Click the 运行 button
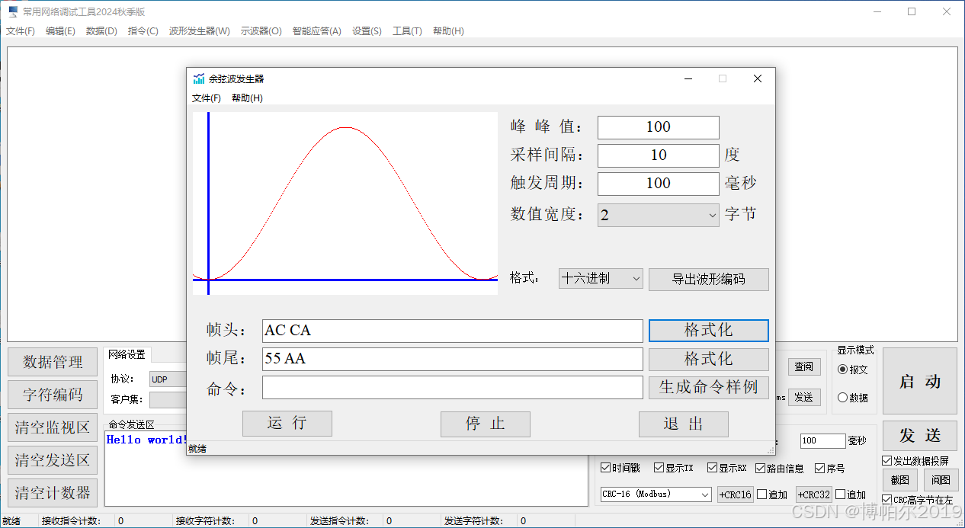Screen dimensions: 965x528 click(x=287, y=424)
